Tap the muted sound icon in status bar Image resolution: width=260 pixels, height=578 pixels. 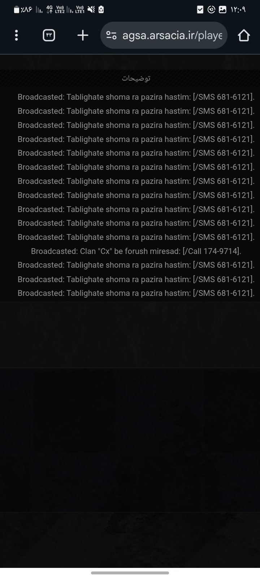91,10
